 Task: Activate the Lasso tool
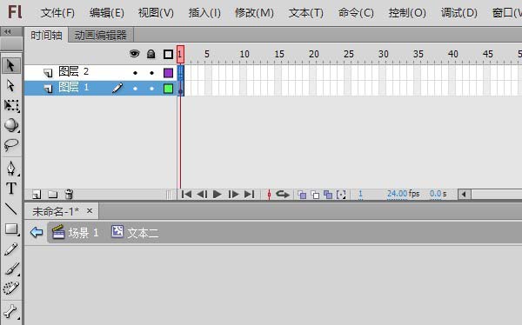pyautogui.click(x=11, y=145)
